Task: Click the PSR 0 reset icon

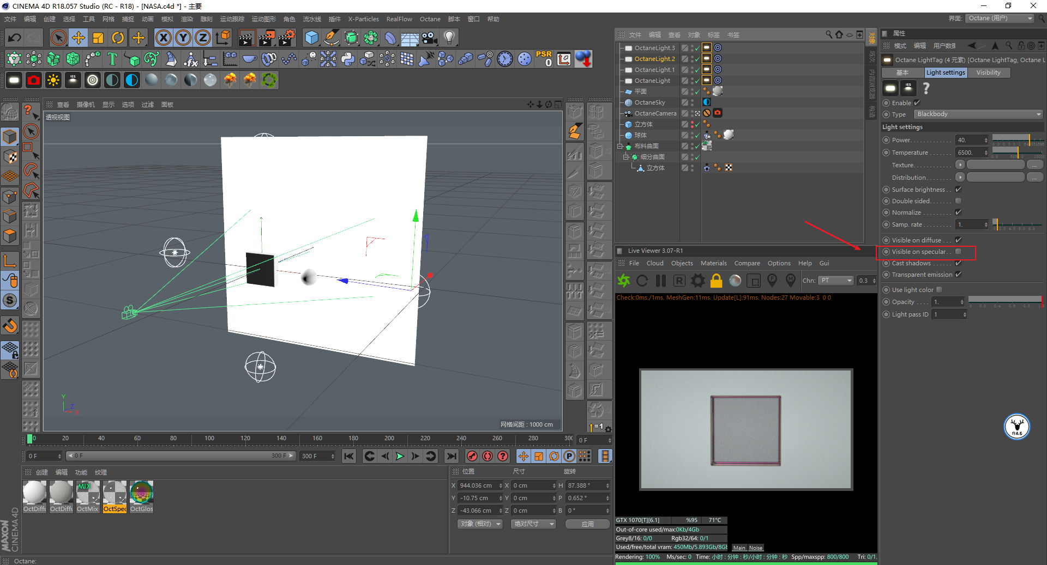Action: tap(544, 59)
